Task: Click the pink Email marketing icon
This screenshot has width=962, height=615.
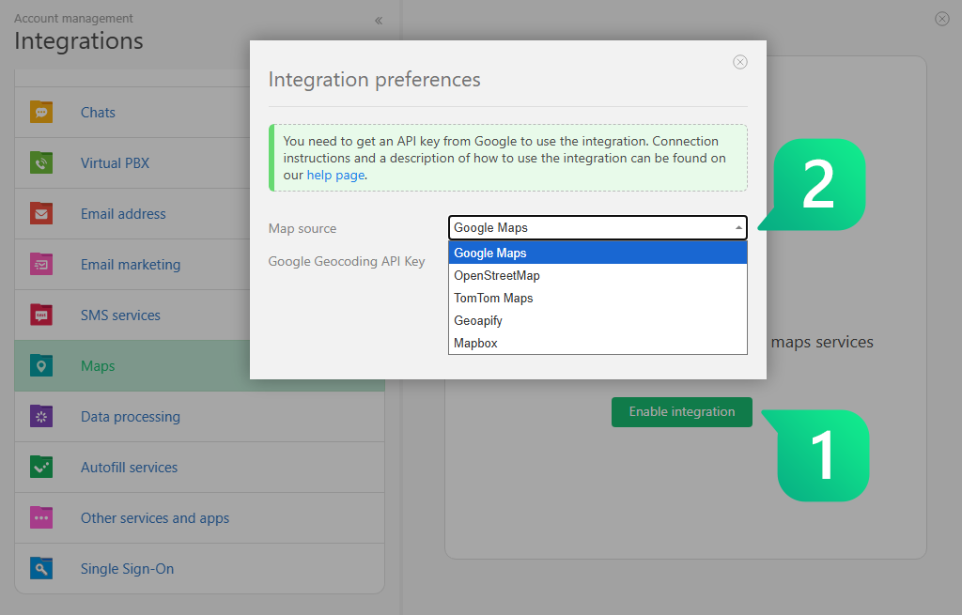Action: 41,264
